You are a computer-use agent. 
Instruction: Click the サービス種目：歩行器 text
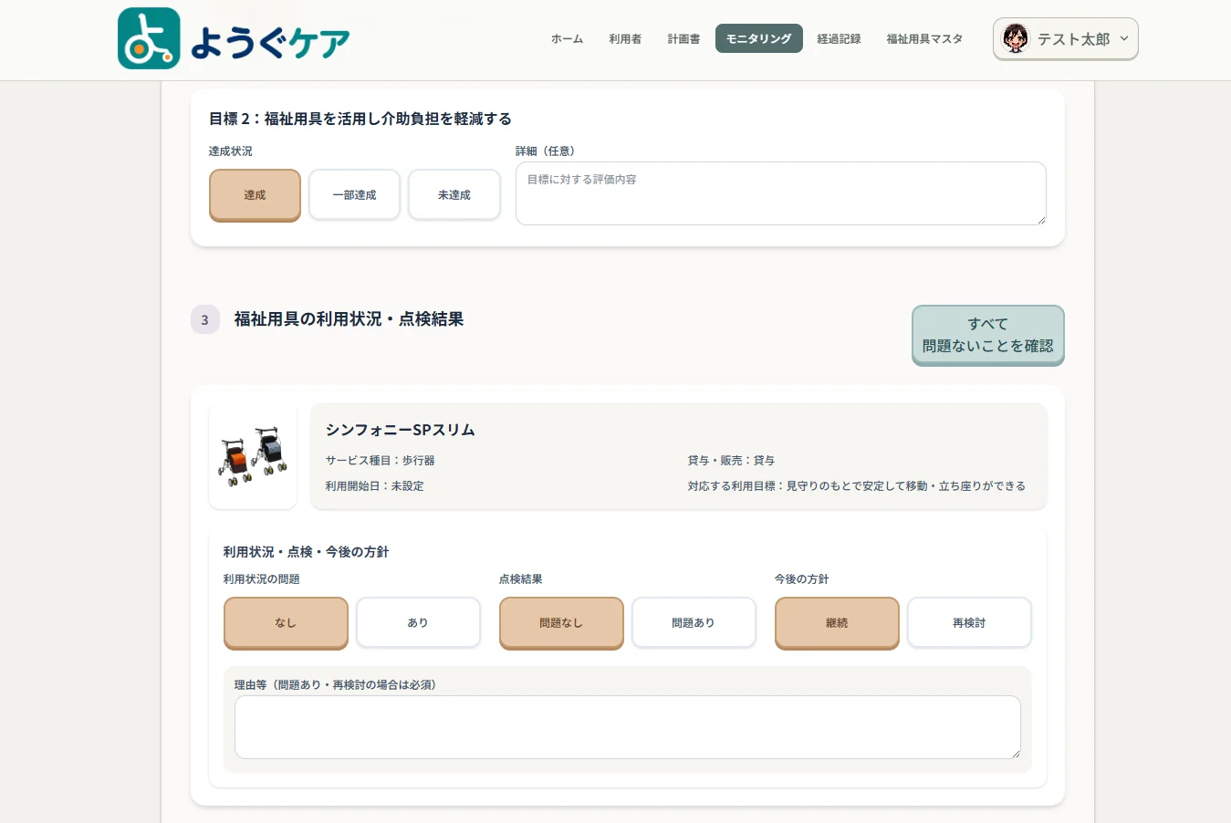point(380,461)
